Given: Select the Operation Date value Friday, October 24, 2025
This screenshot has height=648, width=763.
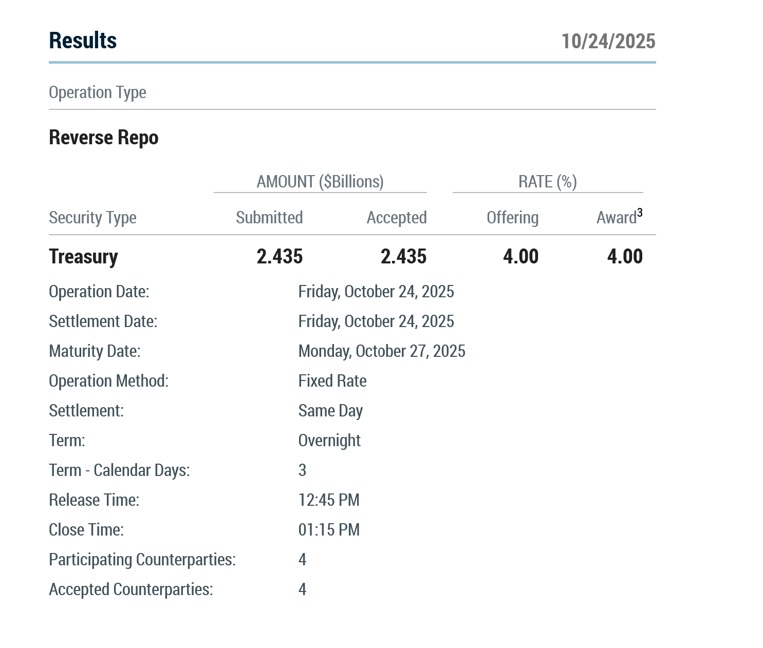Looking at the screenshot, I should 376,292.
